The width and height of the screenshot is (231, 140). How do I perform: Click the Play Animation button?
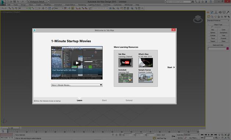tap(209, 135)
